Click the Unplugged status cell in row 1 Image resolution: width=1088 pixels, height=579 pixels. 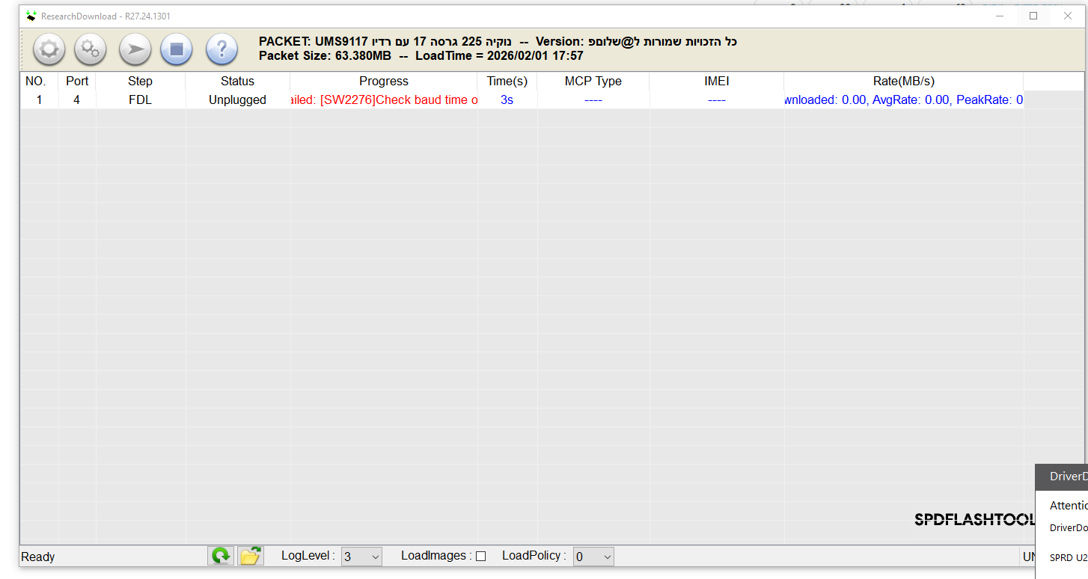coord(237,99)
